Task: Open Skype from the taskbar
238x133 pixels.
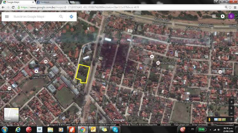Action: (115, 130)
